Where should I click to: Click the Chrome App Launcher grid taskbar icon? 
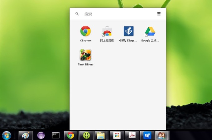(x=117, y=135)
